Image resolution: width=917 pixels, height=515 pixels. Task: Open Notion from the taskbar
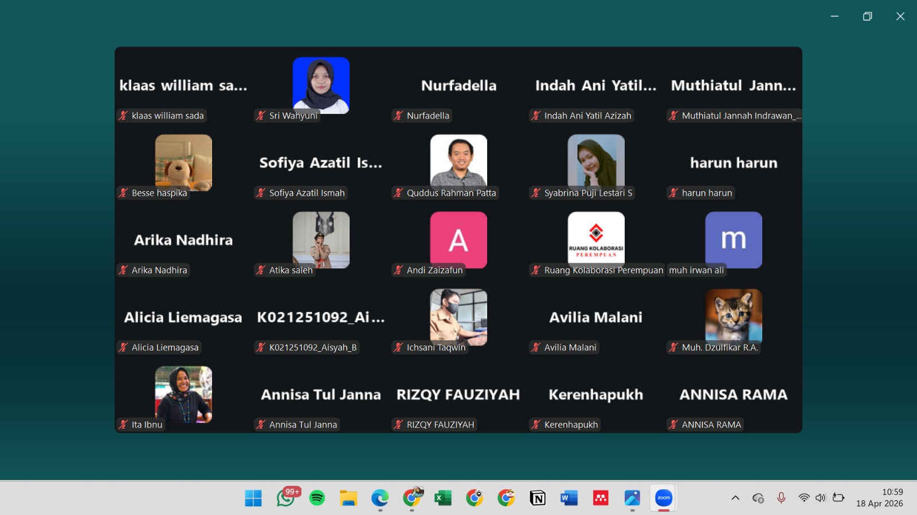(538, 498)
